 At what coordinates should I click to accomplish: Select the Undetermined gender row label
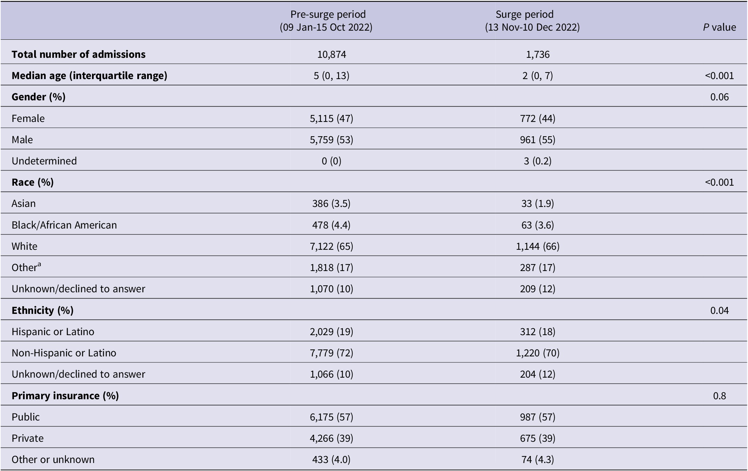pyautogui.click(x=44, y=161)
